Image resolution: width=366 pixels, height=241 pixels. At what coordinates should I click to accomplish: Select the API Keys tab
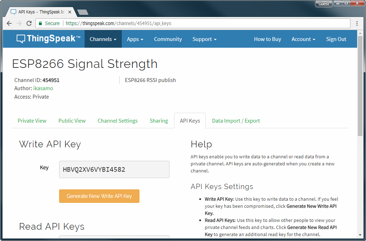click(x=190, y=121)
